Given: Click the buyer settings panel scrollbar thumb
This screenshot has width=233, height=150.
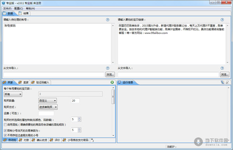Looking at the screenshot, I should point(113,97).
